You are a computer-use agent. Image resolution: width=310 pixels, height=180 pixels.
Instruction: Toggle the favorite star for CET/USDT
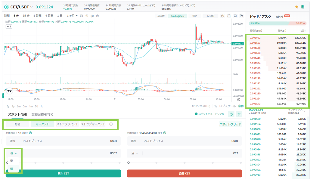click(x=296, y=7)
